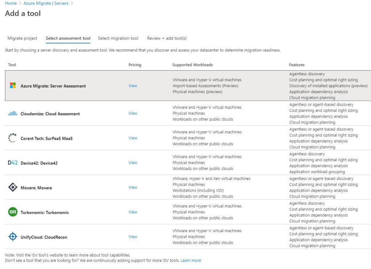The image size is (371, 269).
Task: View pricing for Cloudamize: Cloud Assessment
Action: [x=133, y=113]
